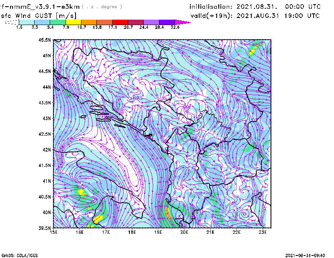Click the 45N latitude label
Viewport: 334px width, 258px height.
tap(47, 56)
